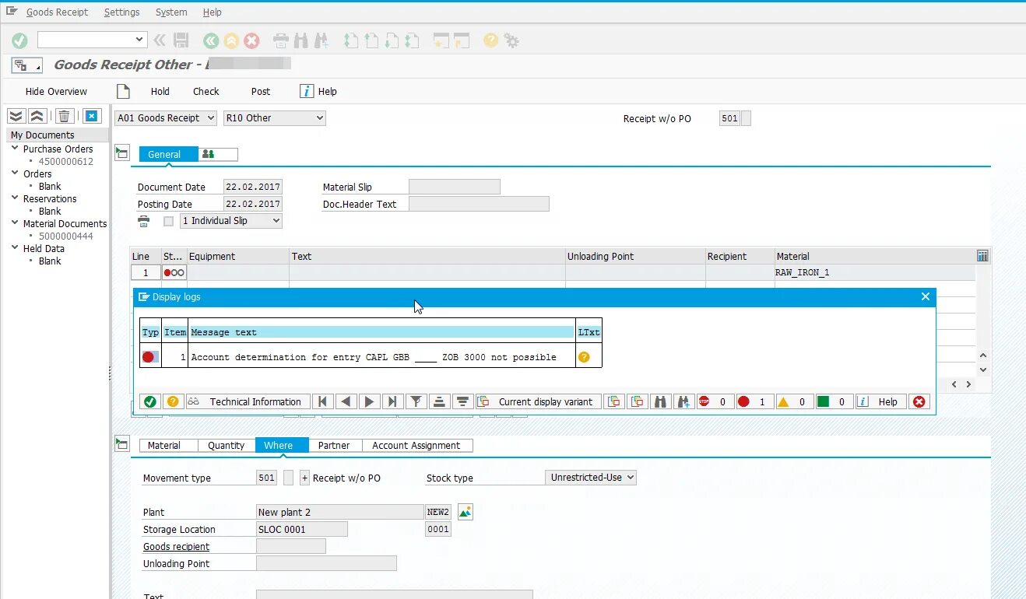Open the Goods recipient link
The width and height of the screenshot is (1026, 599).
point(176,546)
